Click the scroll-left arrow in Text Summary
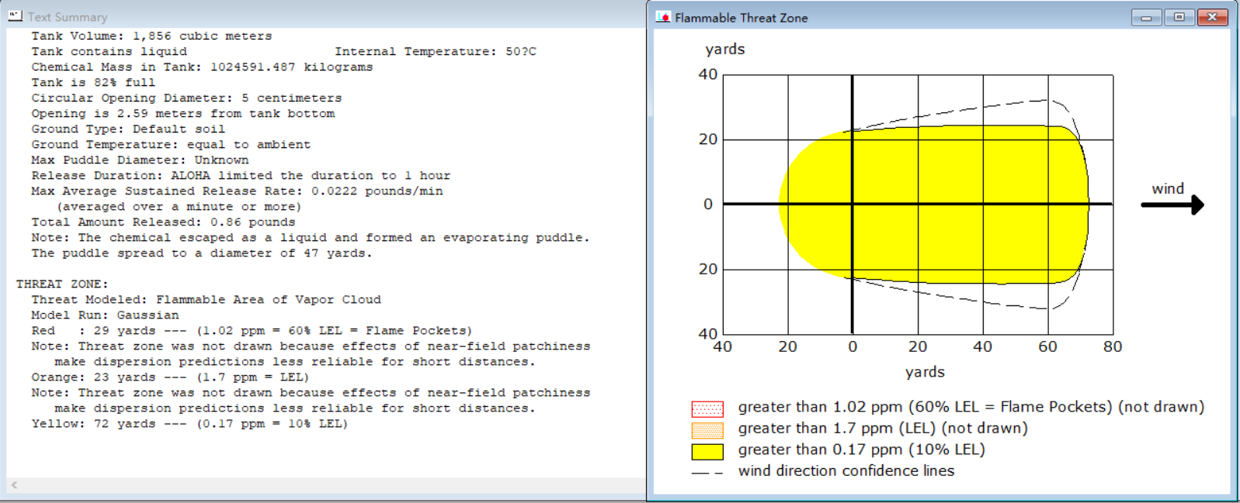The height and width of the screenshot is (503, 1240). click(14, 485)
